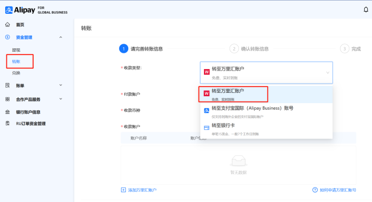Click the 收款类型 field label
Screen dimensions: 372x202
(132, 68)
